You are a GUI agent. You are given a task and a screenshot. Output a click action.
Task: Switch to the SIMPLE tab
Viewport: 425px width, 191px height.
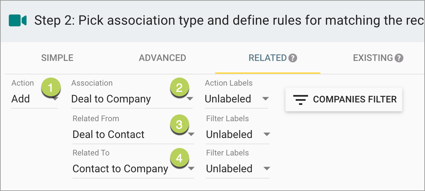tap(57, 58)
